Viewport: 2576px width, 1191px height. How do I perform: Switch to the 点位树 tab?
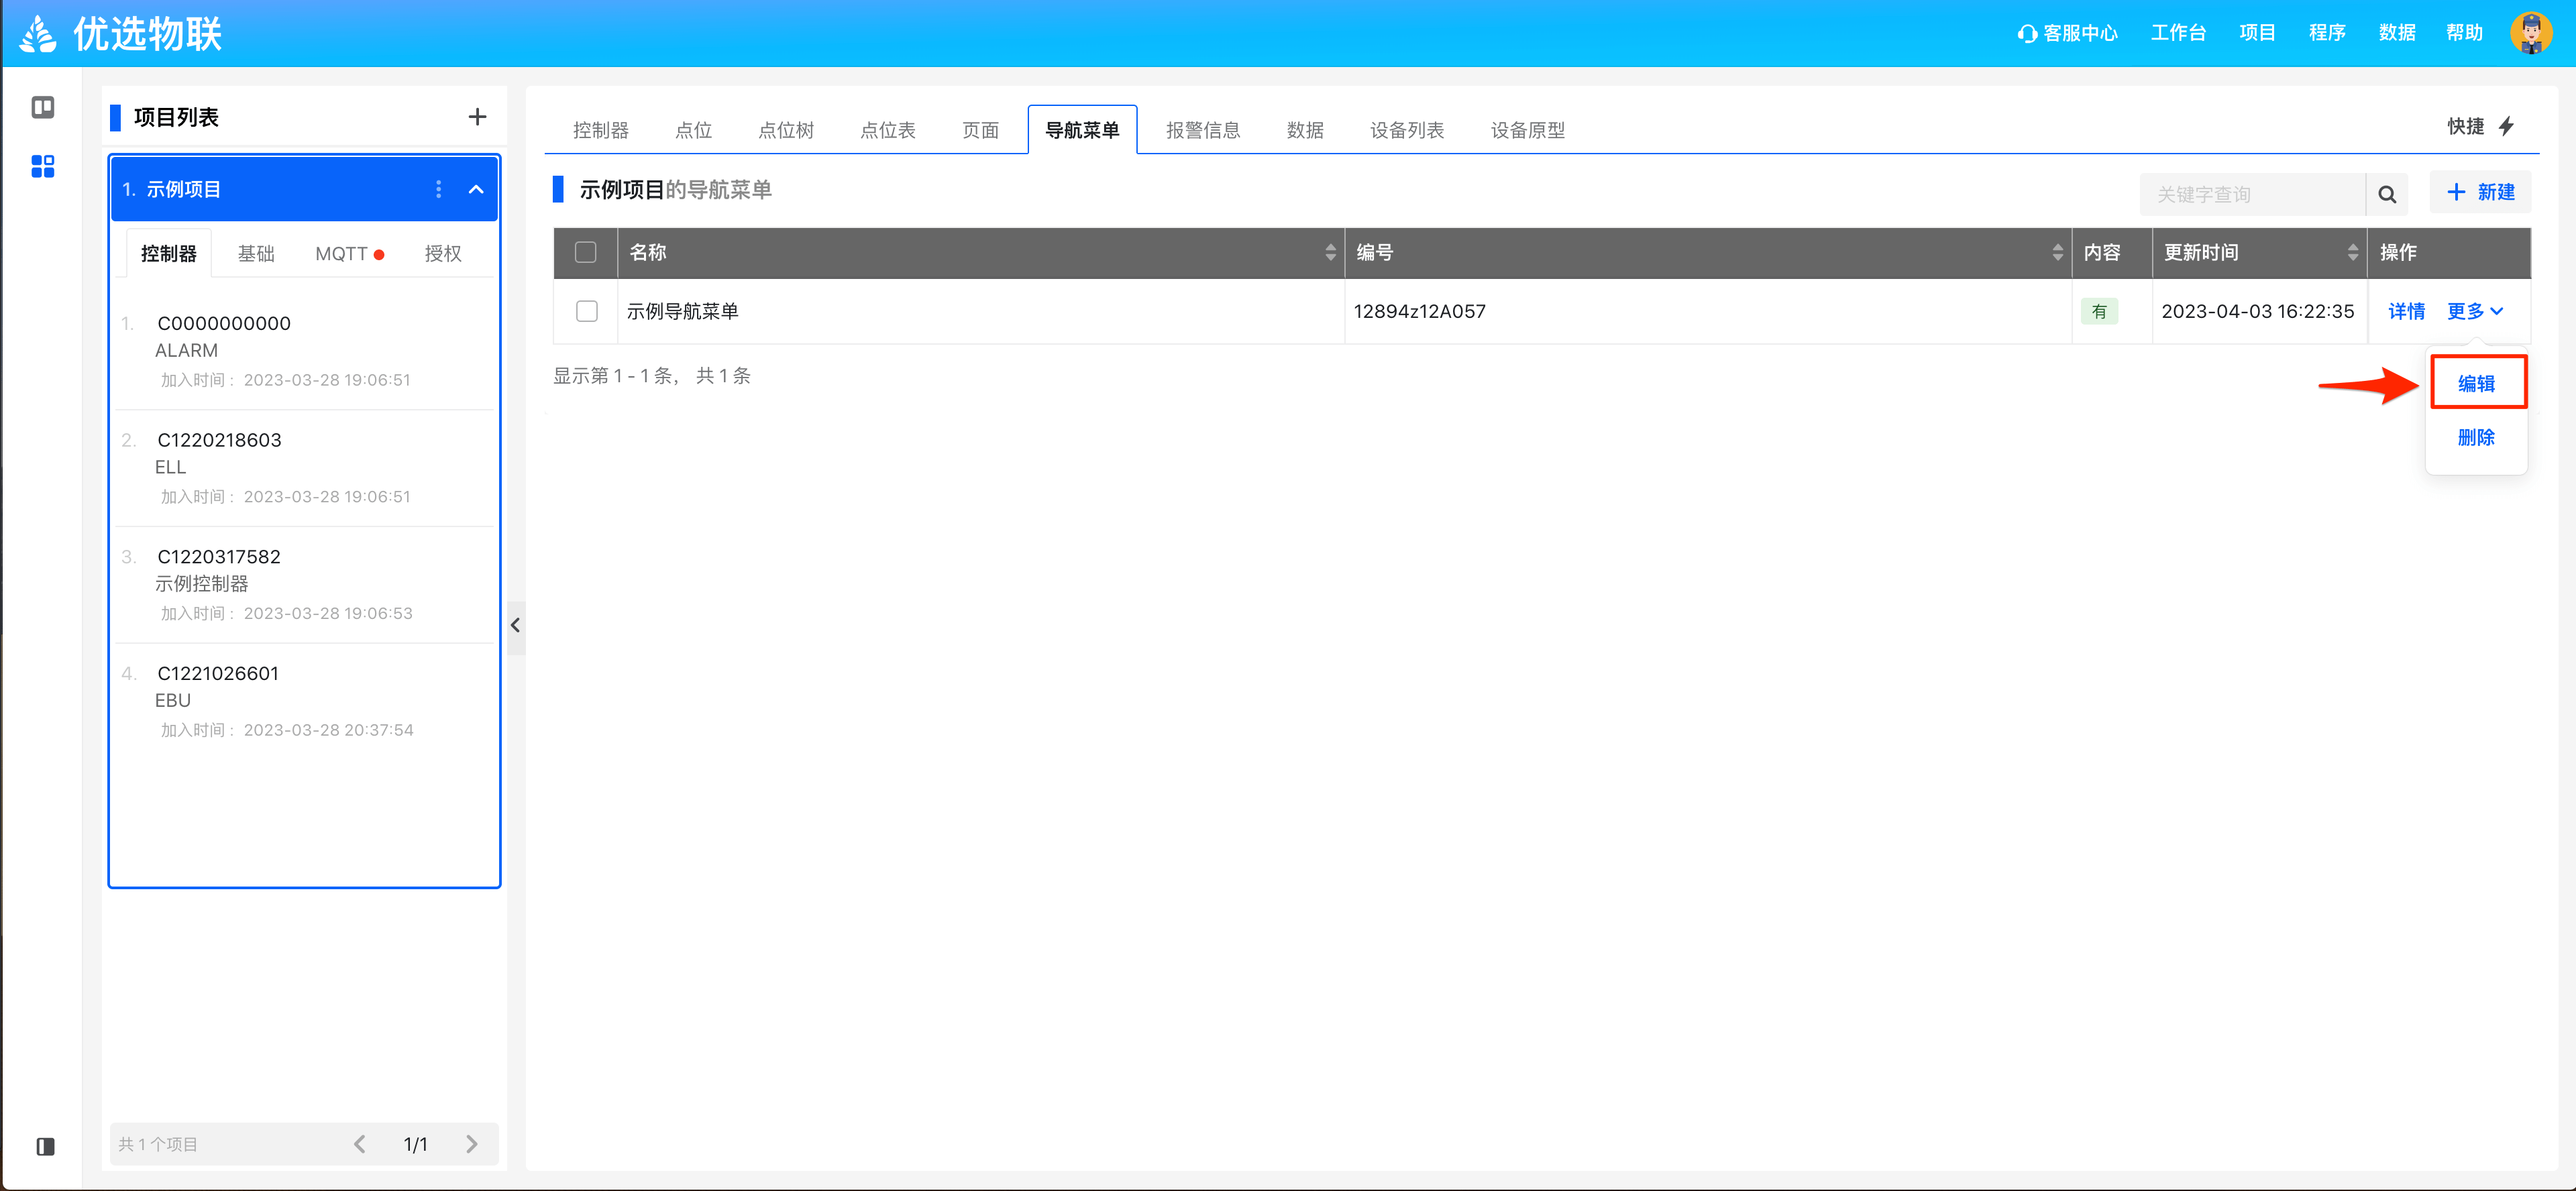click(786, 130)
